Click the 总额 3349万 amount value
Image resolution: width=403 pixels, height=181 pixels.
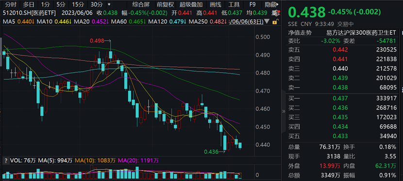(330, 175)
